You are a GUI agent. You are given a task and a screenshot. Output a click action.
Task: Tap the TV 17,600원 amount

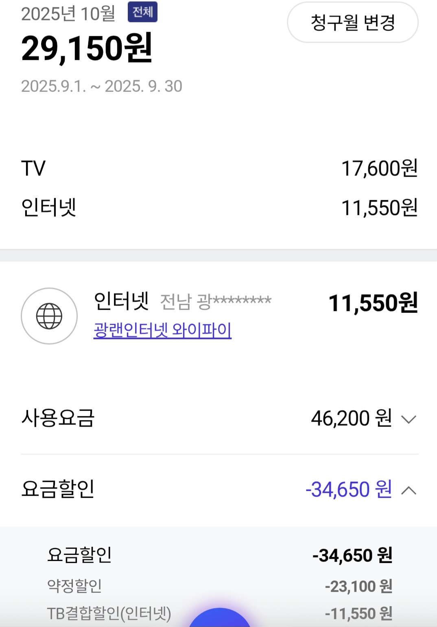pyautogui.click(x=379, y=168)
